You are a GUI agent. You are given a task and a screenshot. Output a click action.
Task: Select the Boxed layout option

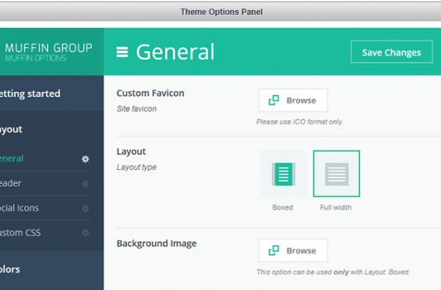click(283, 174)
